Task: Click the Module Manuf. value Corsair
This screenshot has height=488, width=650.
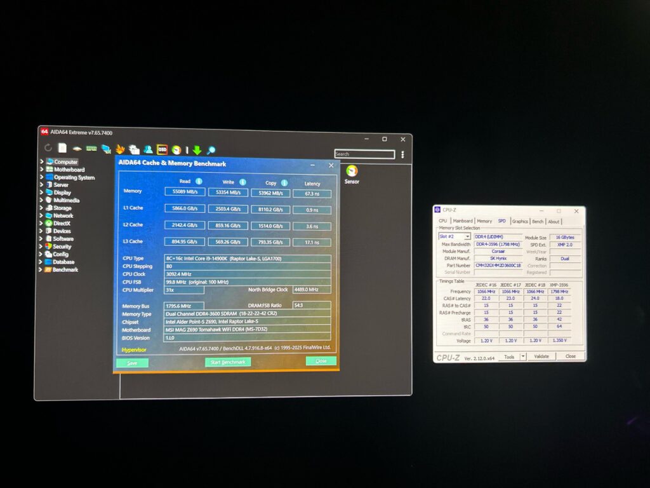Action: pyautogui.click(x=498, y=252)
